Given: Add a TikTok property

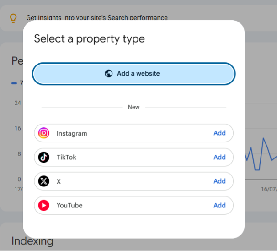Looking at the screenshot, I should [x=219, y=157].
